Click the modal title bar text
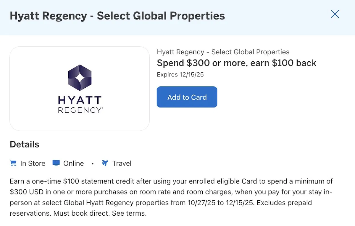Viewport: 355px width, 226px height. click(x=117, y=16)
